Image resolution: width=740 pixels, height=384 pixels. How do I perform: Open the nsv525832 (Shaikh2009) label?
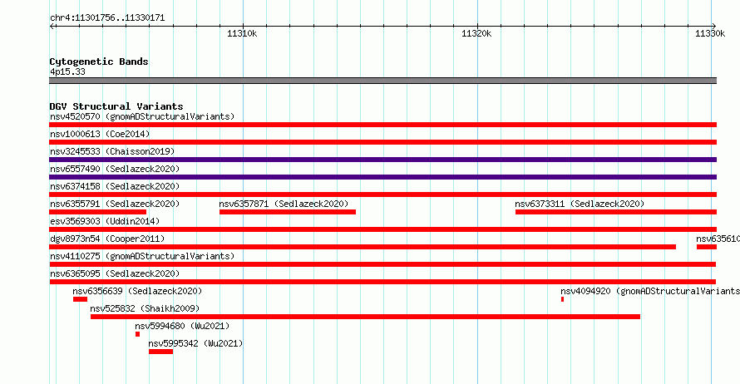pyautogui.click(x=145, y=308)
